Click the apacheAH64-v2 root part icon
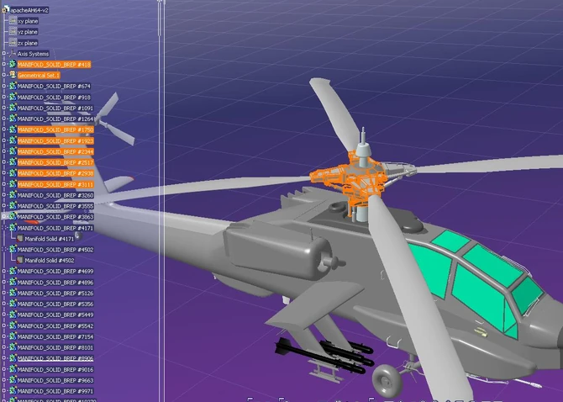 [x=4, y=9]
